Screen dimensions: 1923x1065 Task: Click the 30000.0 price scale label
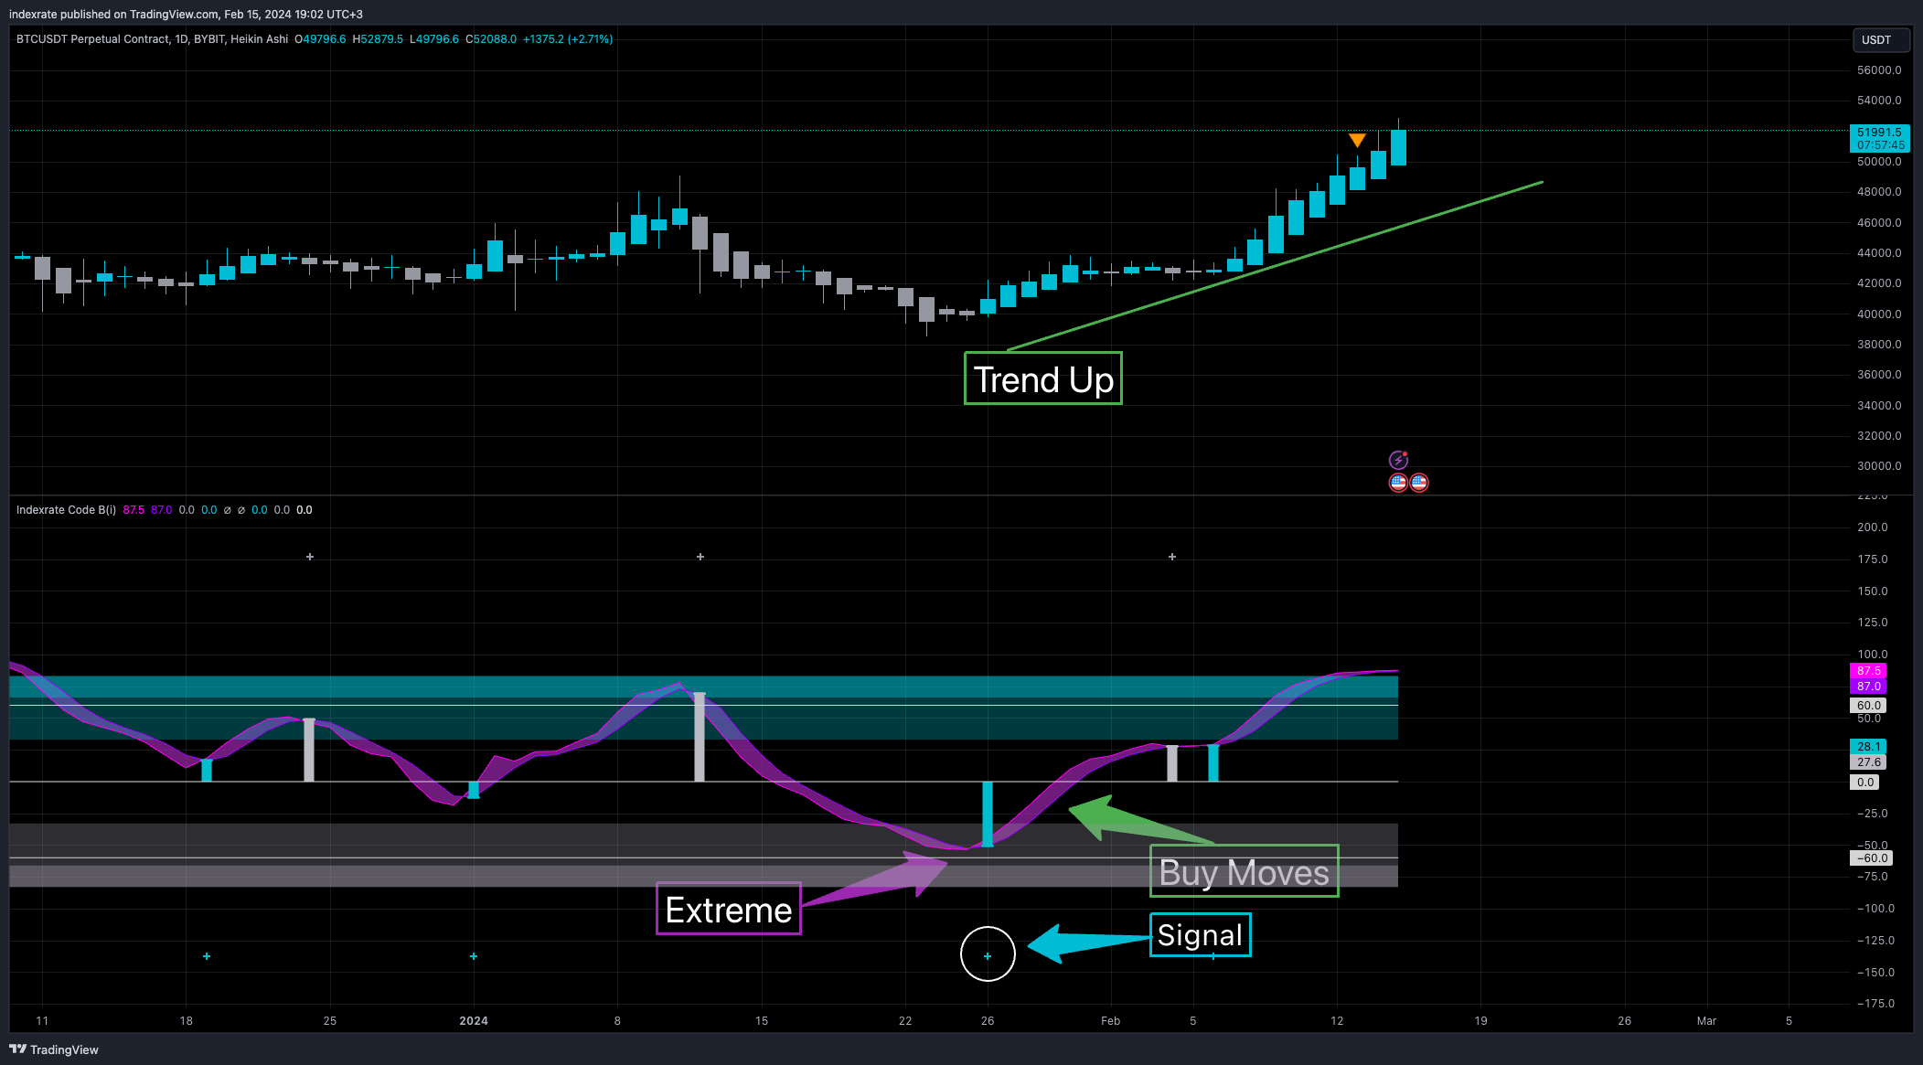1879,466
